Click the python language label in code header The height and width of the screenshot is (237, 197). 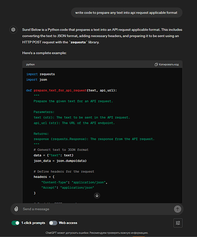(x=30, y=64)
